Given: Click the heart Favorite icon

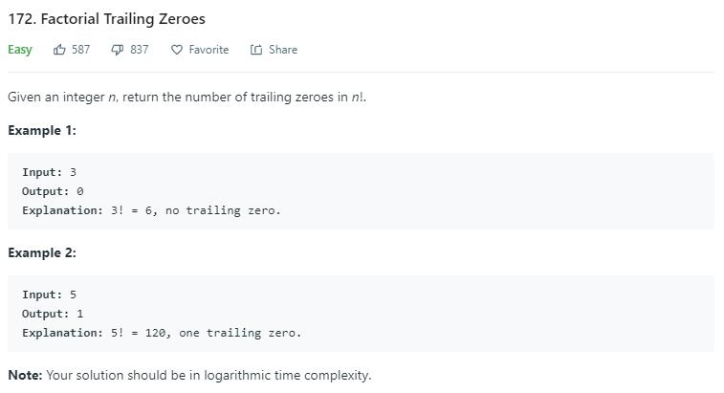Looking at the screenshot, I should (177, 50).
